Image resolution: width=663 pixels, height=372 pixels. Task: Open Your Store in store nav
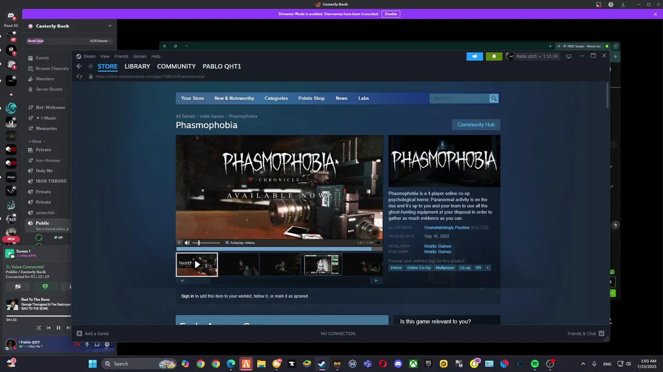tap(193, 98)
